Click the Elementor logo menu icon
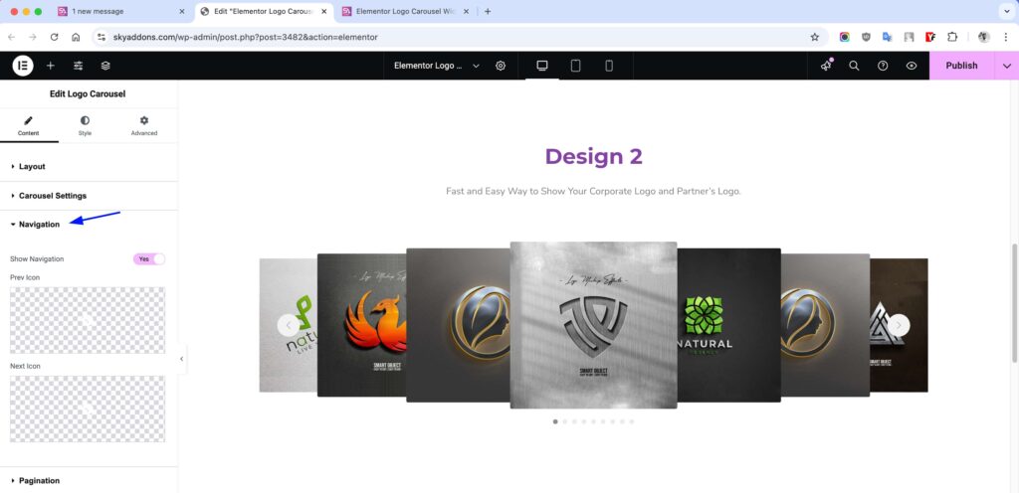Viewport: 1019px width, 493px height. [23, 66]
